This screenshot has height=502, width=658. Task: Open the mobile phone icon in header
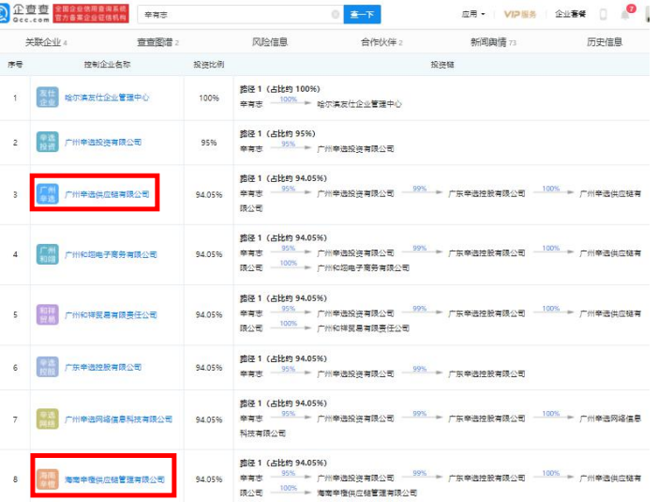pos(603,14)
